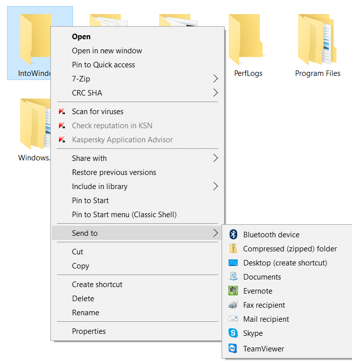This screenshot has width=352, height=362.
Task: Click Kaspersky icon beside Scan for viruses
Action: (62, 111)
